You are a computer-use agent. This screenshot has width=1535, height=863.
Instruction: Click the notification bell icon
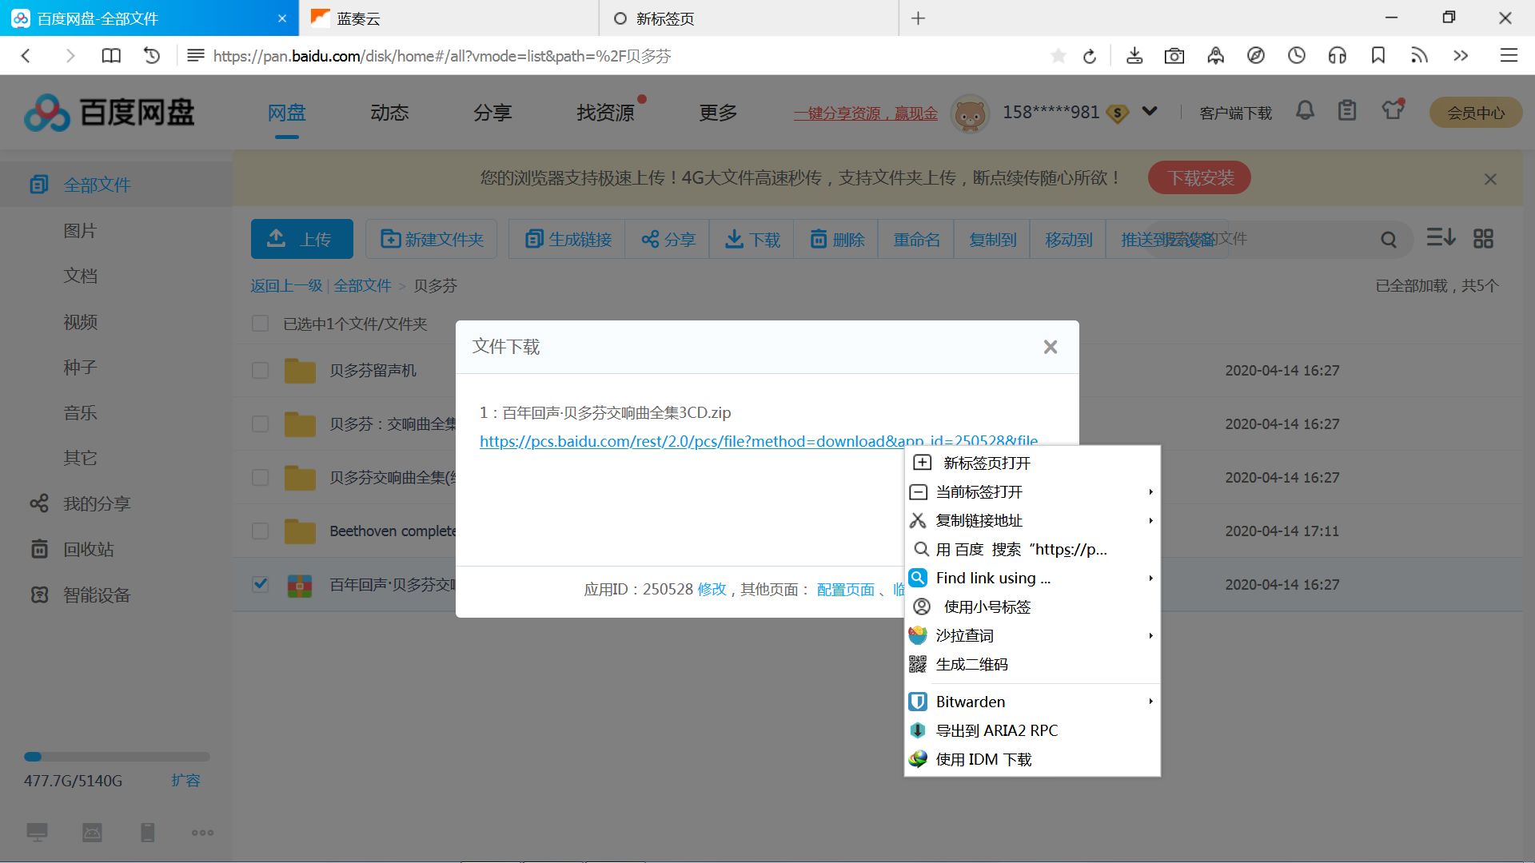click(x=1305, y=111)
